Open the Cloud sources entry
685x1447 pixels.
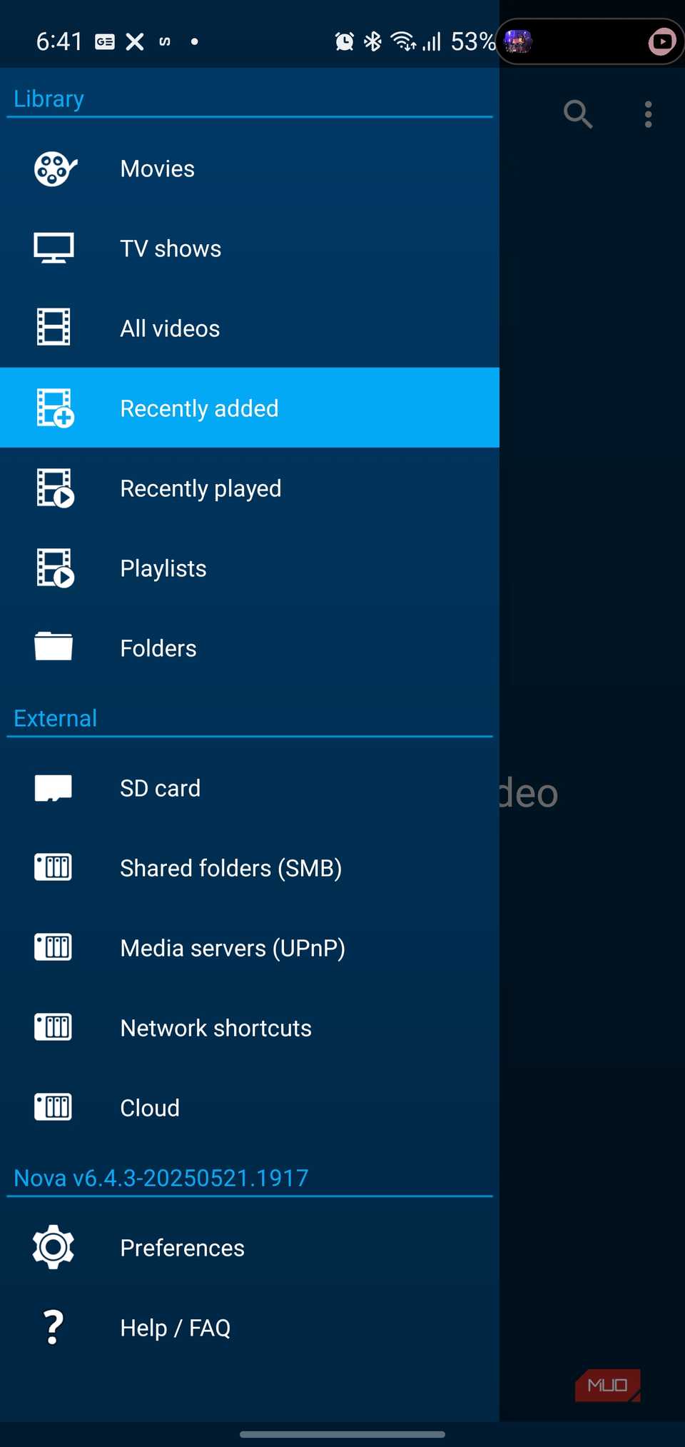[250, 1108]
